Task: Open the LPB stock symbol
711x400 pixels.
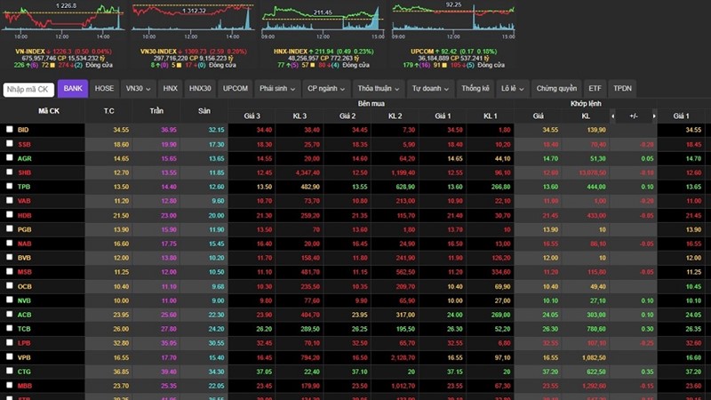Action: click(x=24, y=343)
